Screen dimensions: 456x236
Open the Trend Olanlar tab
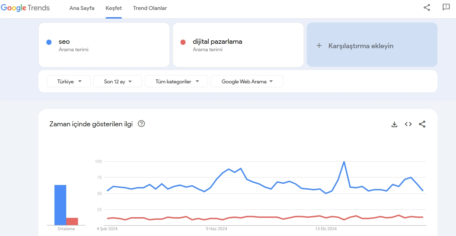point(150,8)
